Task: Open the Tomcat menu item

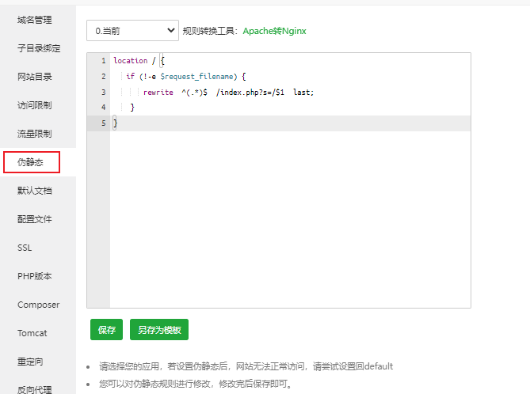Action: pos(32,333)
